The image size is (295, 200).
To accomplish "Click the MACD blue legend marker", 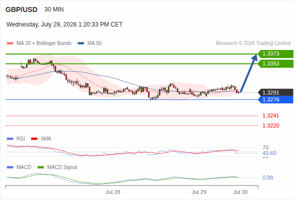I will pos(10,167).
